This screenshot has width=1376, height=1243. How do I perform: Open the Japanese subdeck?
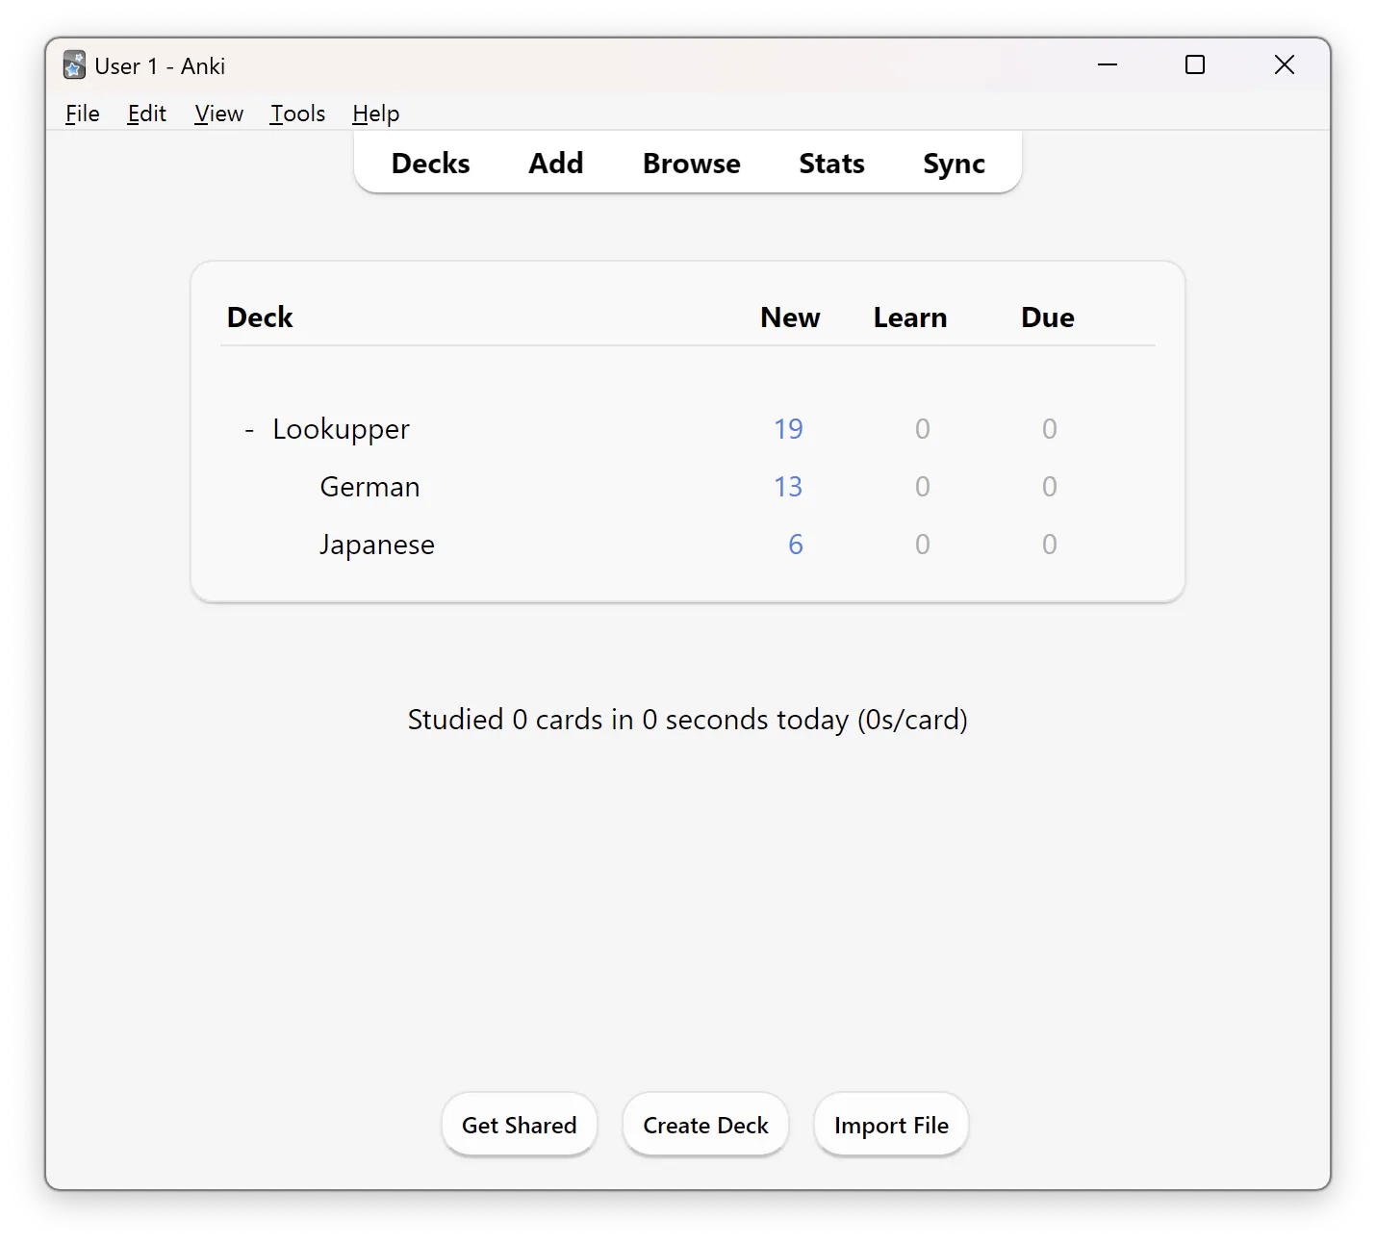coord(376,545)
